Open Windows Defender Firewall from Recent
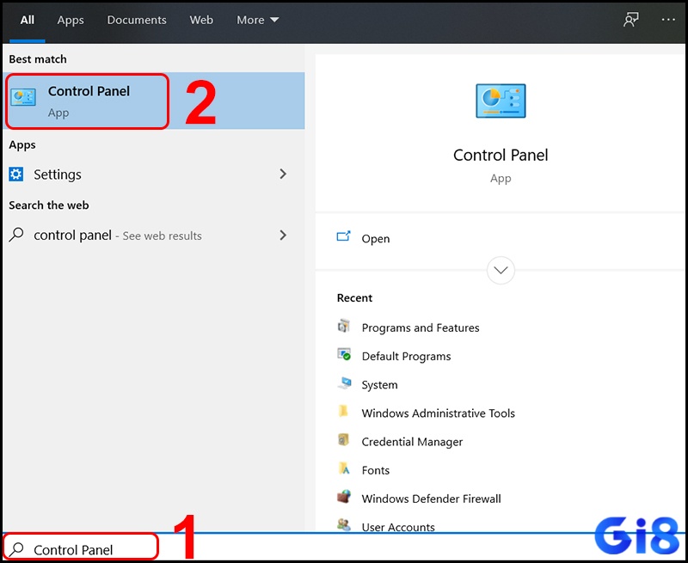The width and height of the screenshot is (688, 563). tap(431, 499)
